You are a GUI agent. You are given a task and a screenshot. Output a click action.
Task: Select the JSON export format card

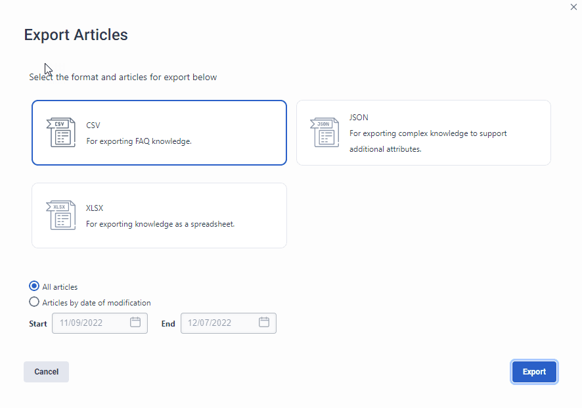point(423,132)
